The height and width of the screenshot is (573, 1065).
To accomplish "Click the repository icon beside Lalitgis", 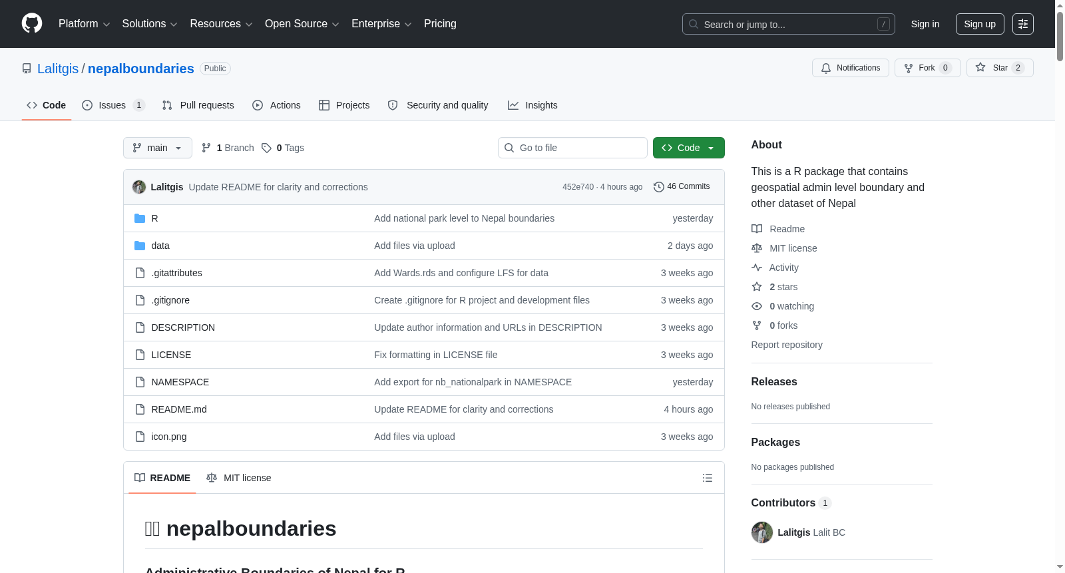I will tap(27, 69).
